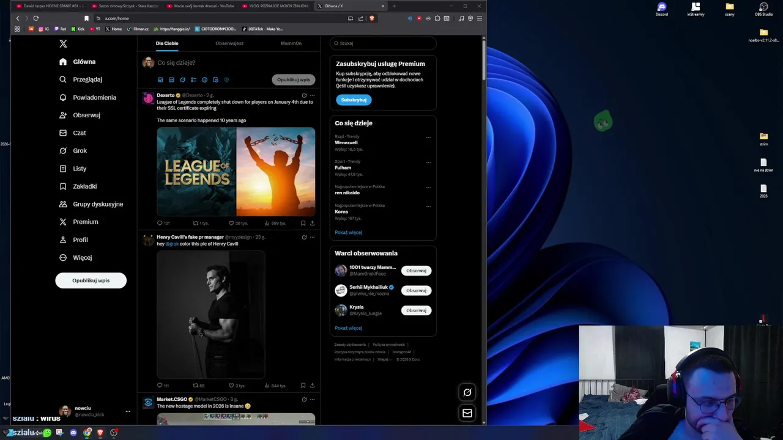Open the OBS Studio desktop shortcut
Image resolution: width=783 pixels, height=440 pixels.
point(763,9)
